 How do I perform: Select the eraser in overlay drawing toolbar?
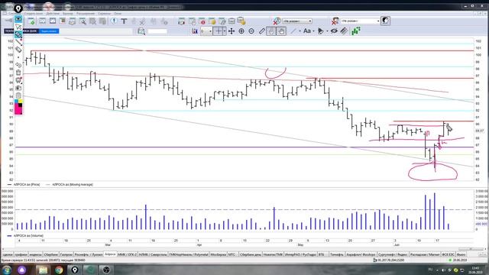click(x=18, y=50)
